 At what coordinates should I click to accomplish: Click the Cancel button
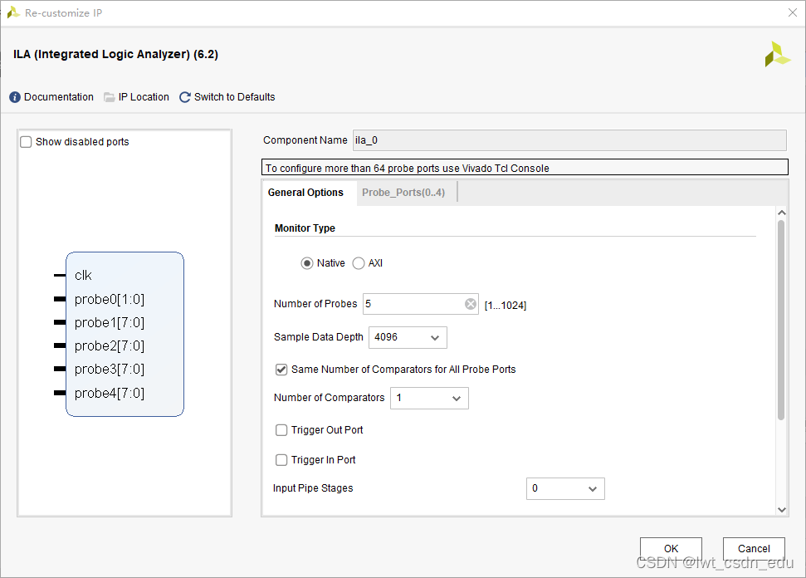click(x=754, y=549)
